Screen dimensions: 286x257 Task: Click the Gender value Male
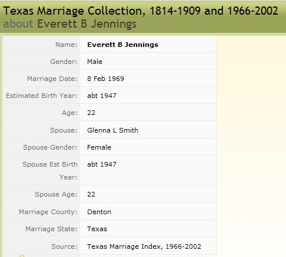(x=95, y=62)
